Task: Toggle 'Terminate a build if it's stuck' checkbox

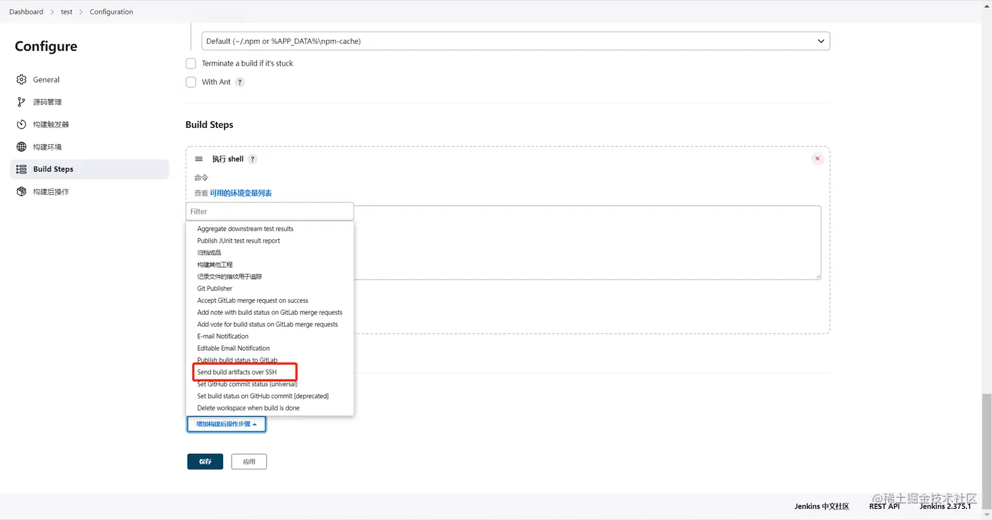Action: pos(191,64)
